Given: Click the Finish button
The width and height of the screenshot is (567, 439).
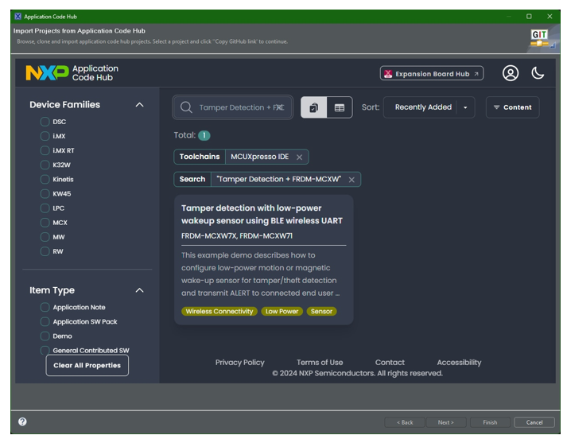Looking at the screenshot, I should tap(490, 422).
